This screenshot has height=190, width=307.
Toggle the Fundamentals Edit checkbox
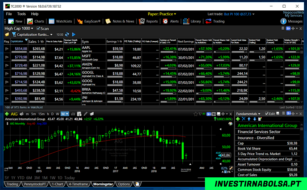tap(267, 113)
